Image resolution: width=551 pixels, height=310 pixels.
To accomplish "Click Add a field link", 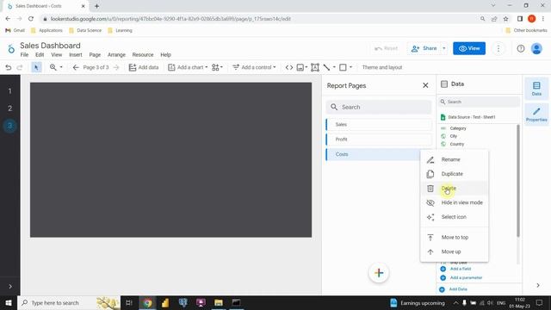I will tap(461, 269).
